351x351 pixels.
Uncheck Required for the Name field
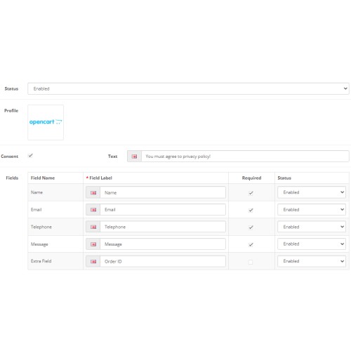(x=251, y=193)
